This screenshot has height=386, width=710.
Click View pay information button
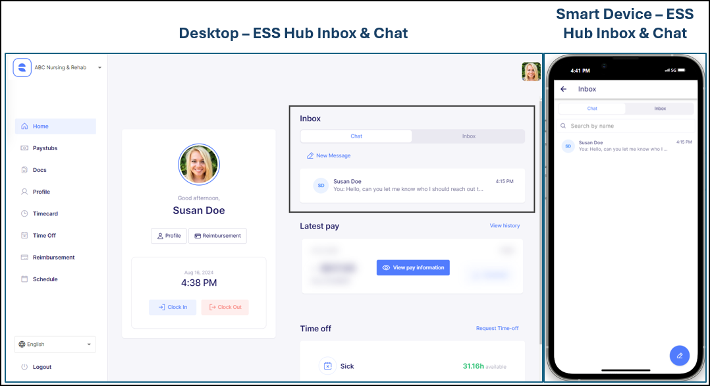413,267
